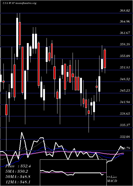
Task: Click the '12MA : 348.1' readout
Action: (x=18, y=182)
